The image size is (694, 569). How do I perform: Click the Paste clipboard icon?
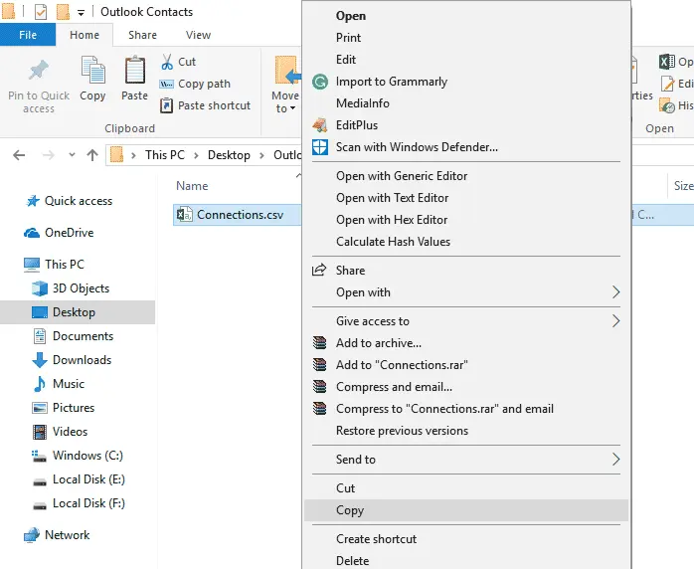[135, 73]
